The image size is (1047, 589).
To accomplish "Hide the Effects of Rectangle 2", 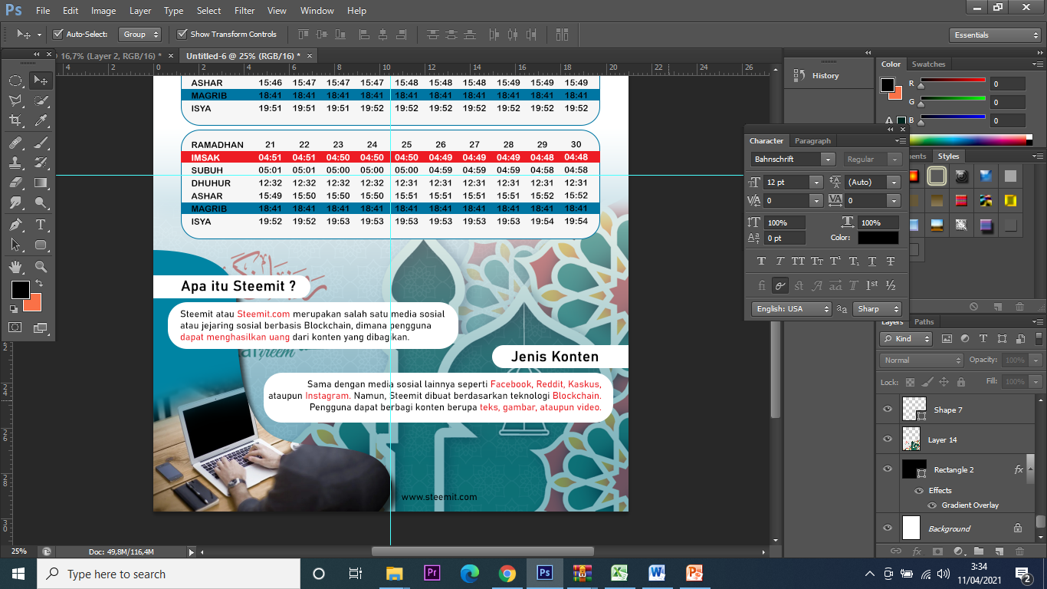I will 918,491.
